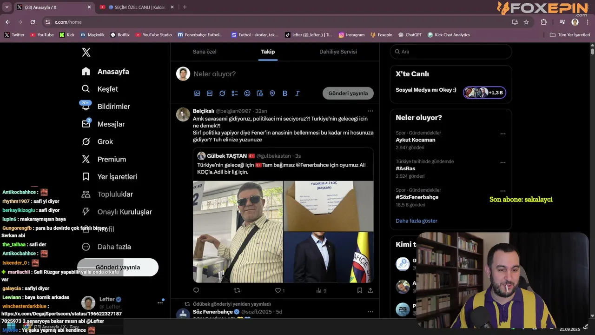The image size is (595, 335).
Task: Switch to Dahiliye Servisi tab
Action: click(338, 52)
